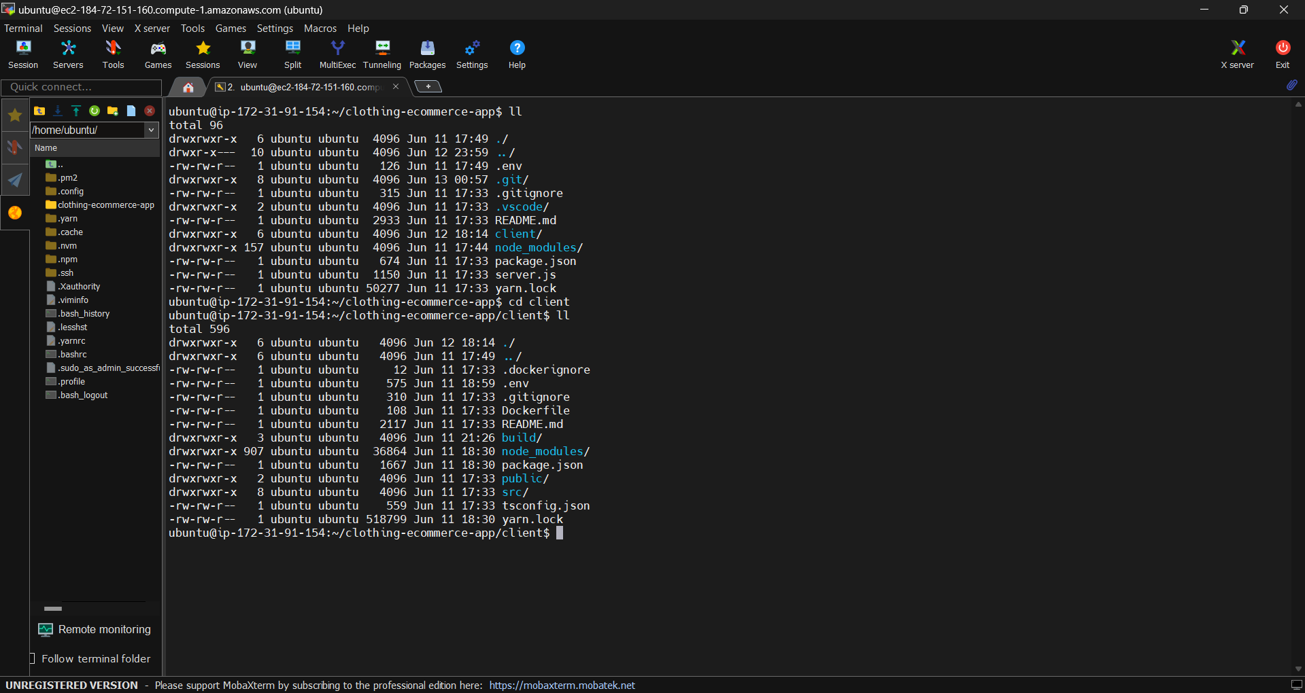
Task: Open the Sessions menu
Action: [72, 29]
